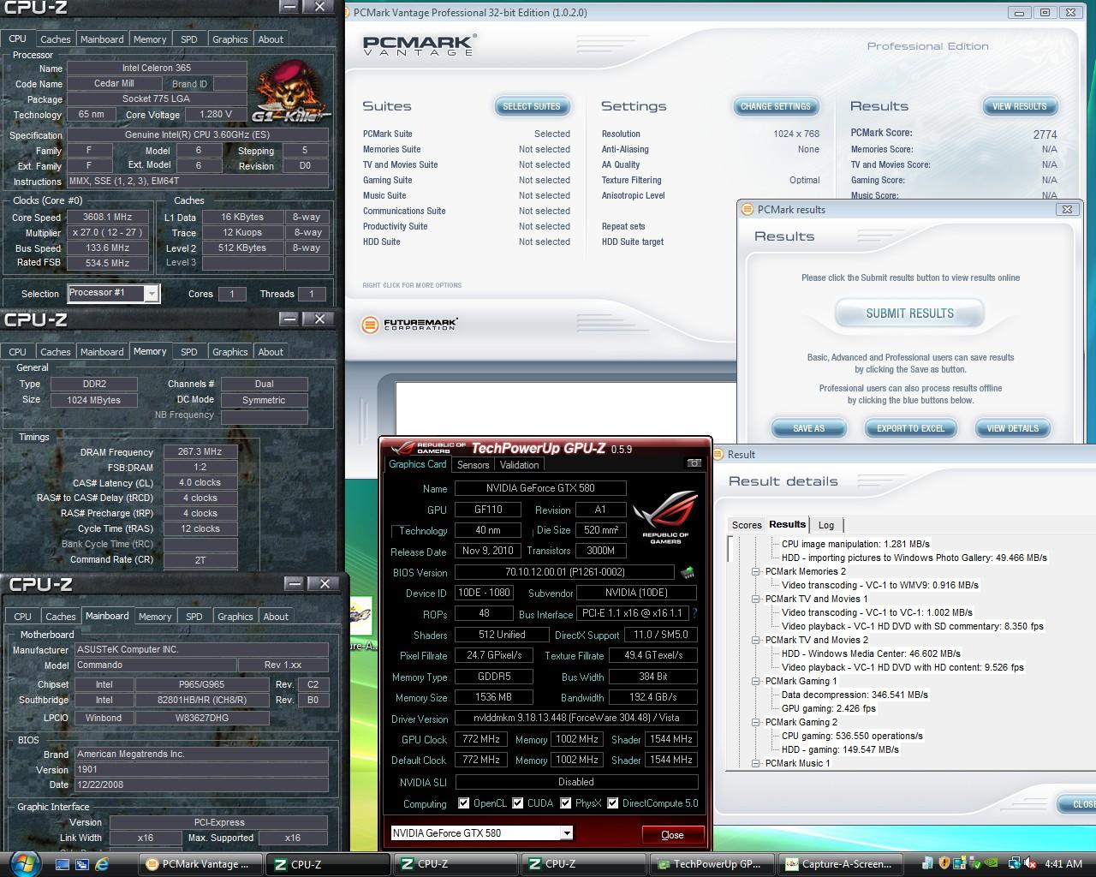
Task: Click the VIEW RESULTS button
Action: pos(1020,106)
